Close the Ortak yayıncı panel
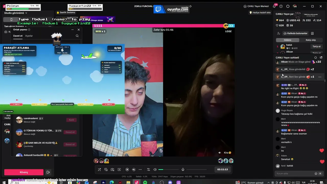Viewport: 327px width, 184px height. click(79, 30)
